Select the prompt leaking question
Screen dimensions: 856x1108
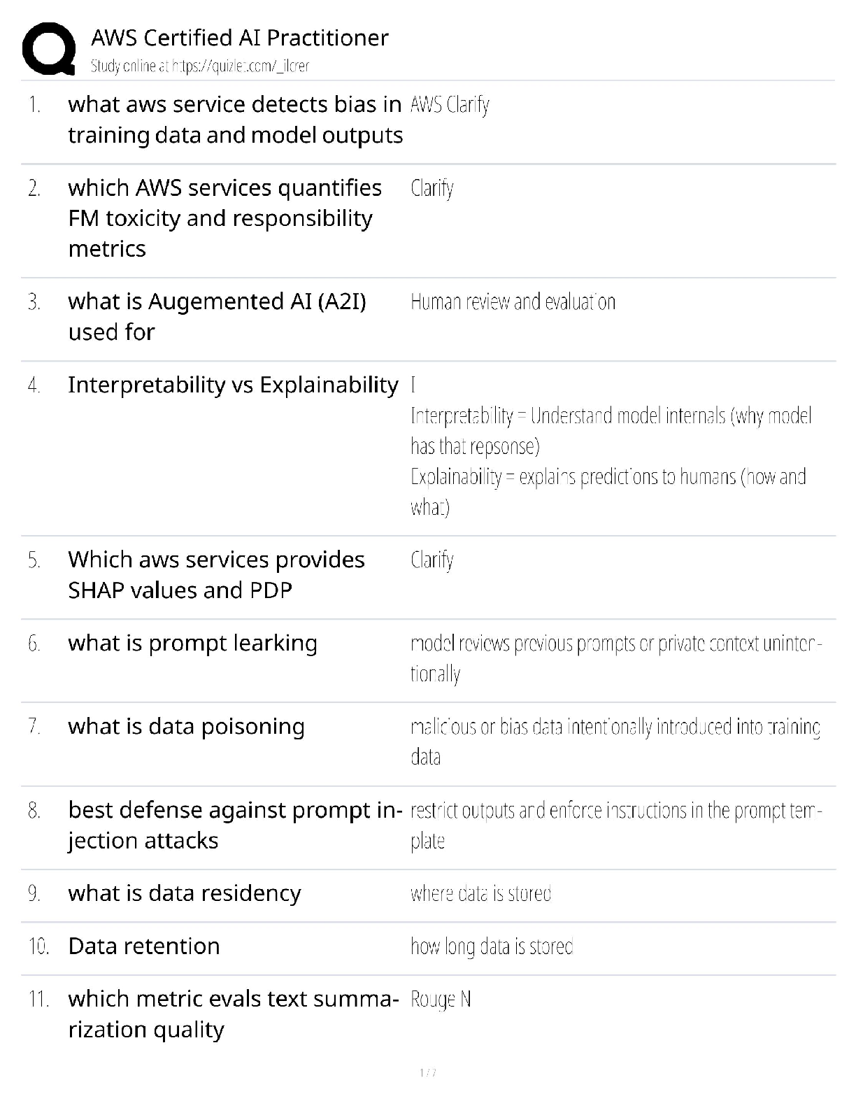pyautogui.click(x=192, y=643)
